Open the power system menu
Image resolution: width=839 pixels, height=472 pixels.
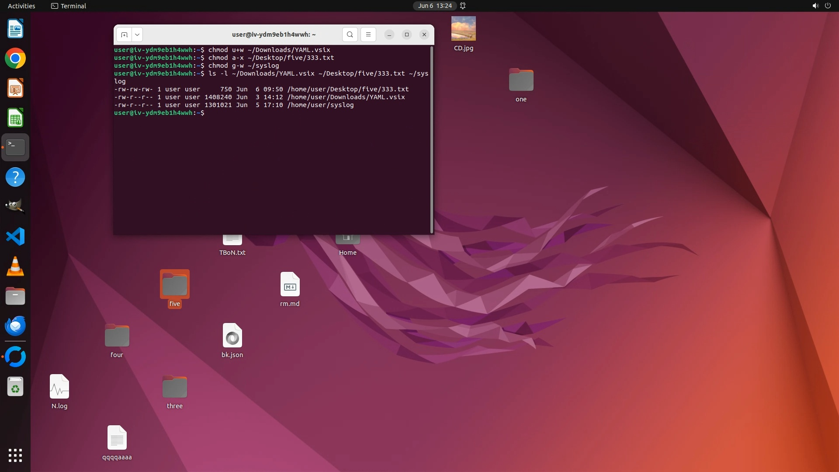pyautogui.click(x=828, y=6)
